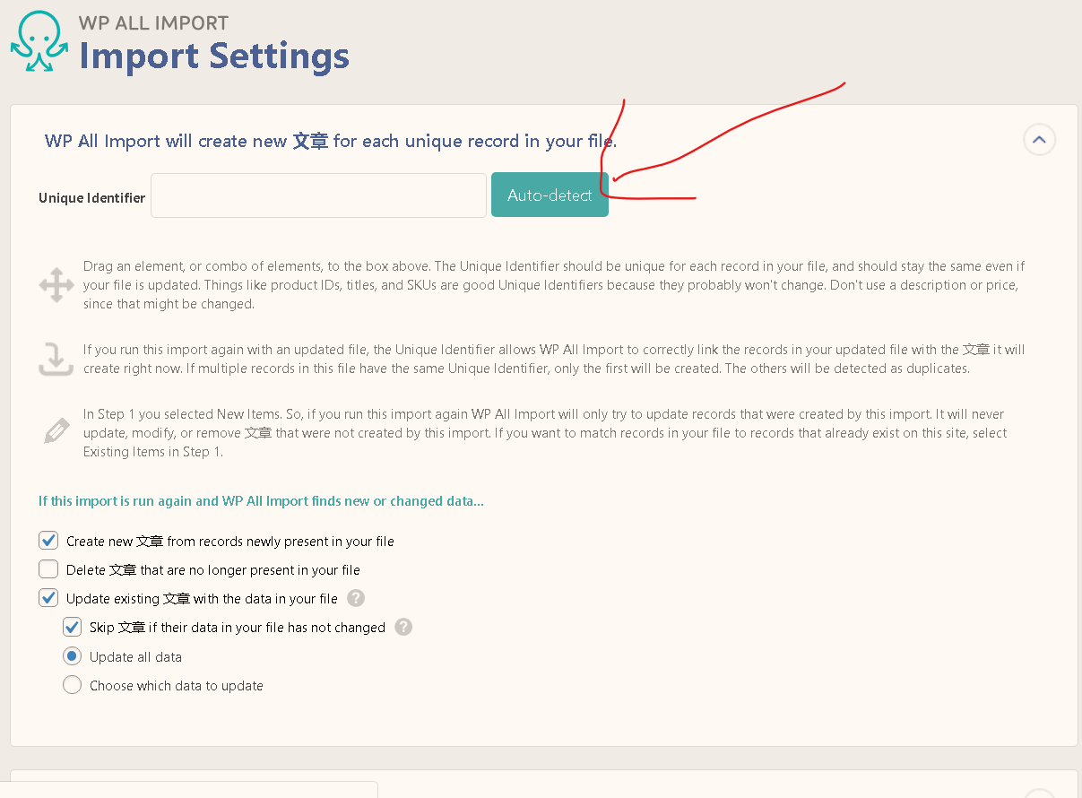Focus the Unique Identifier input field
The image size is (1082, 798).
pyautogui.click(x=318, y=195)
